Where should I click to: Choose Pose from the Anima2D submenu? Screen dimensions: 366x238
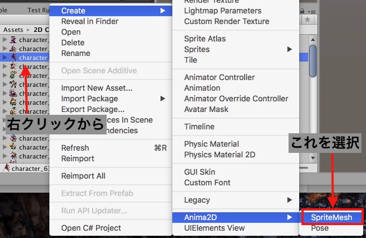320,228
